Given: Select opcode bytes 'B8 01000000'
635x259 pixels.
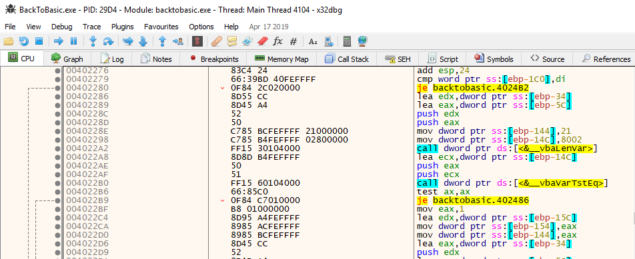Looking at the screenshot, I should [x=260, y=209].
